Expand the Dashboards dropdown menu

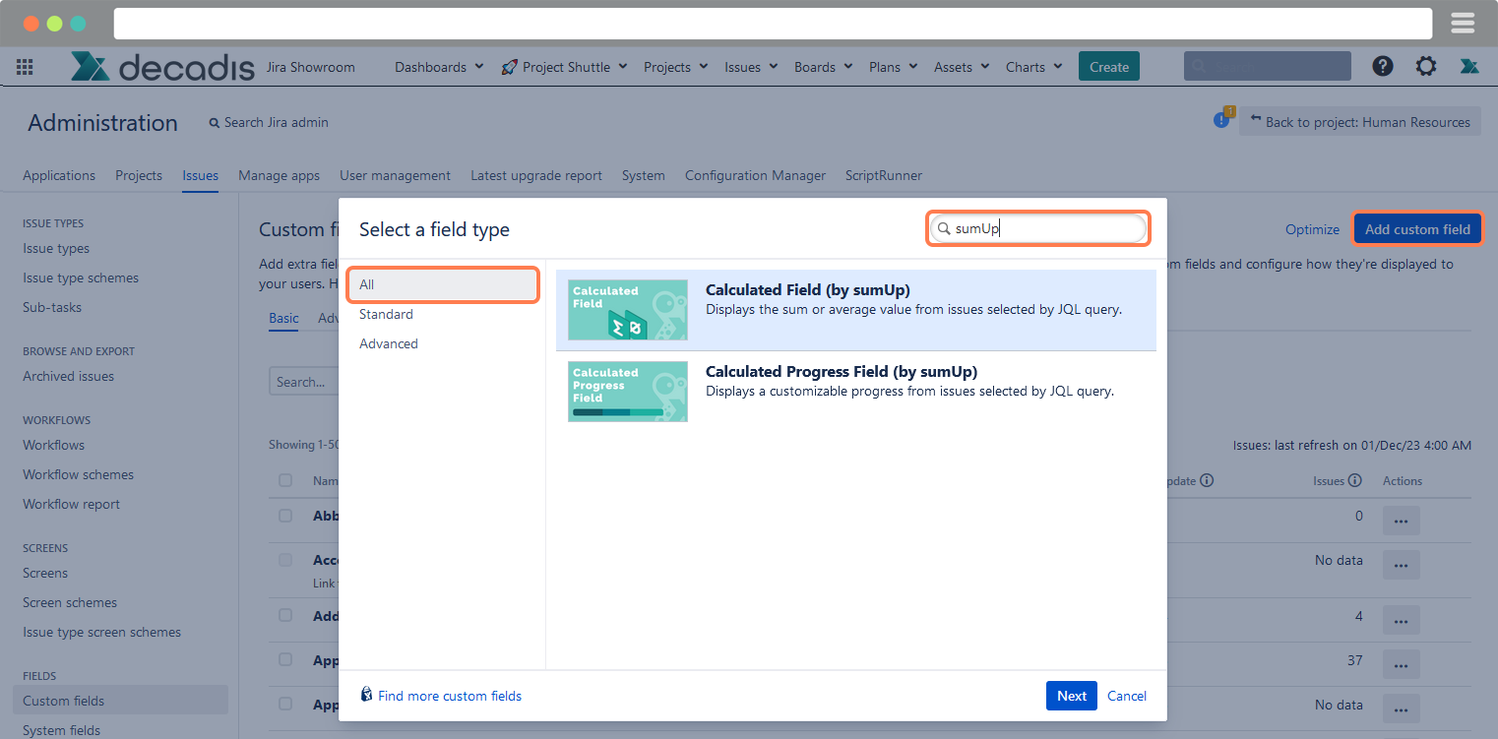439,67
